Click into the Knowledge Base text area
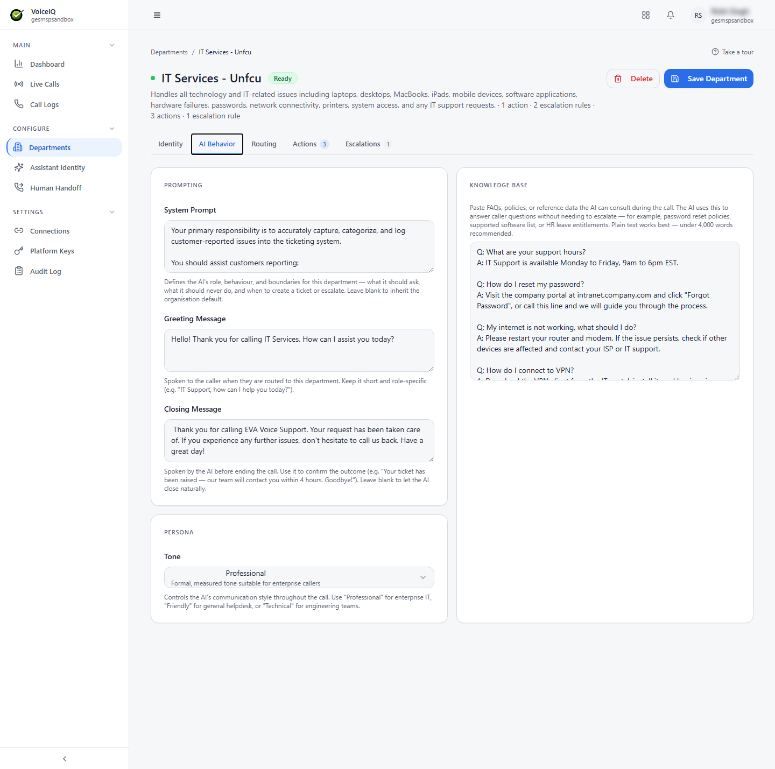The width and height of the screenshot is (775, 769). [605, 311]
